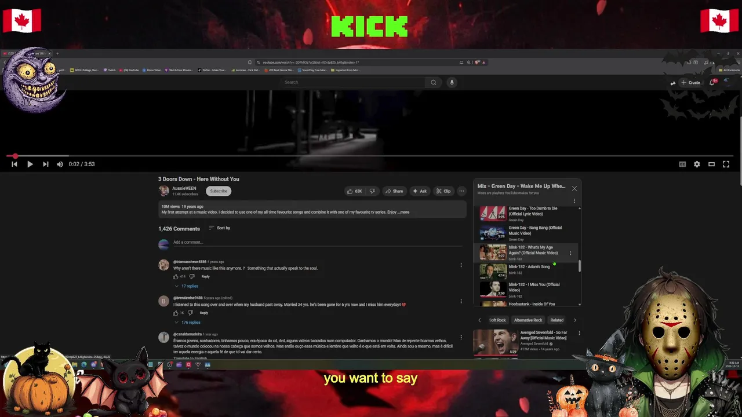
Task: Open options menu for brendawise9486 comment
Action: [461, 301]
